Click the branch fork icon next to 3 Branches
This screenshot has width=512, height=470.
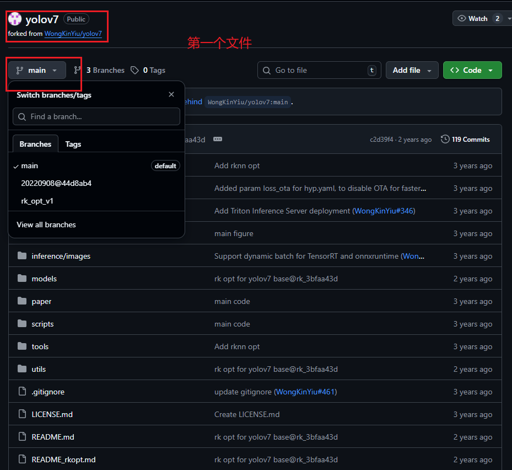click(x=77, y=70)
